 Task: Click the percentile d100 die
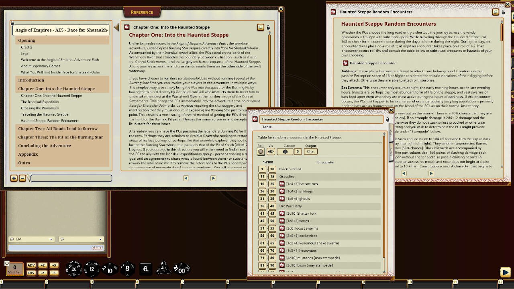tap(181, 269)
